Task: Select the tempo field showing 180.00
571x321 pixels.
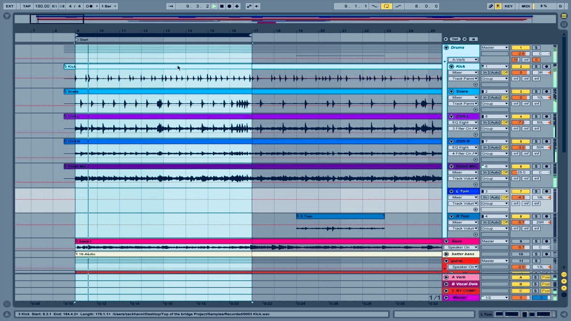Action: click(42, 6)
